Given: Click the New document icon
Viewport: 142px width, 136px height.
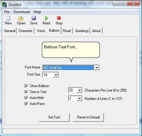Looking at the screenshot, I should (8, 18).
